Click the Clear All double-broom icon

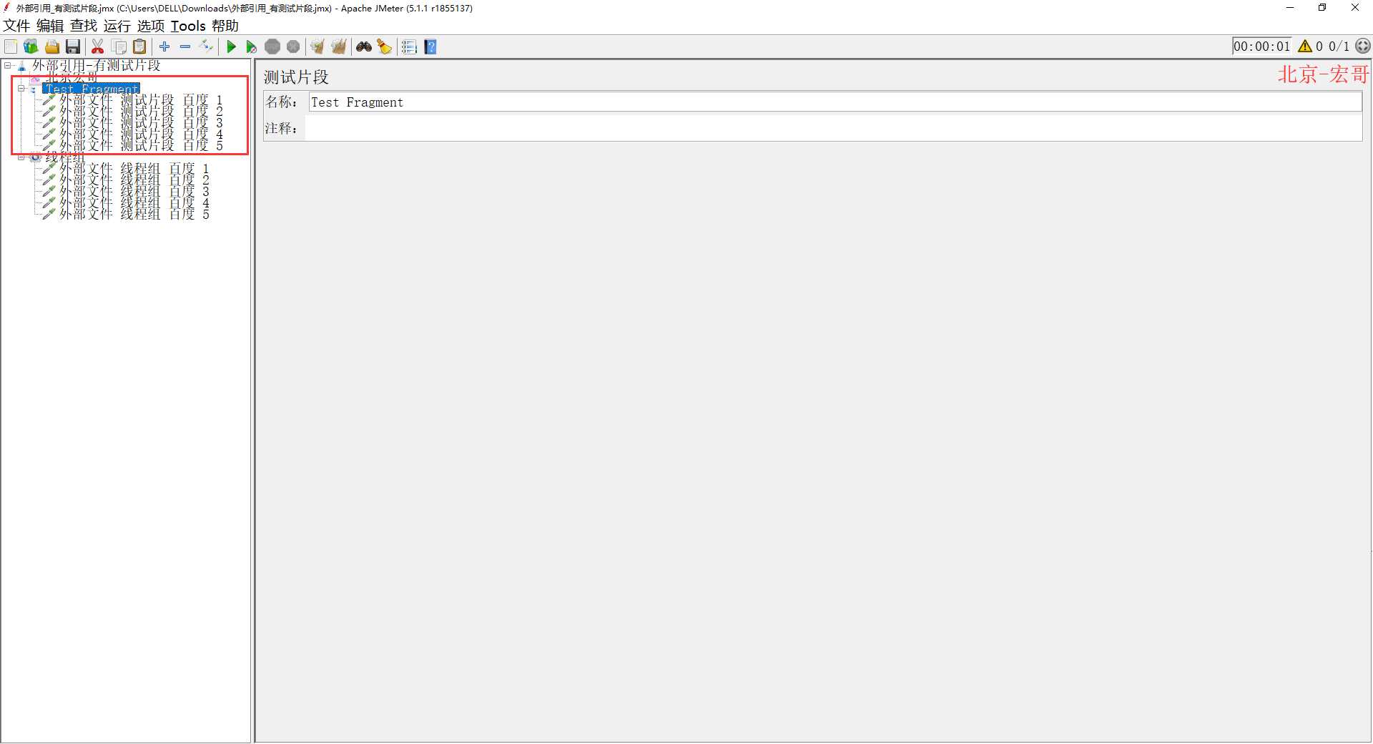339,46
